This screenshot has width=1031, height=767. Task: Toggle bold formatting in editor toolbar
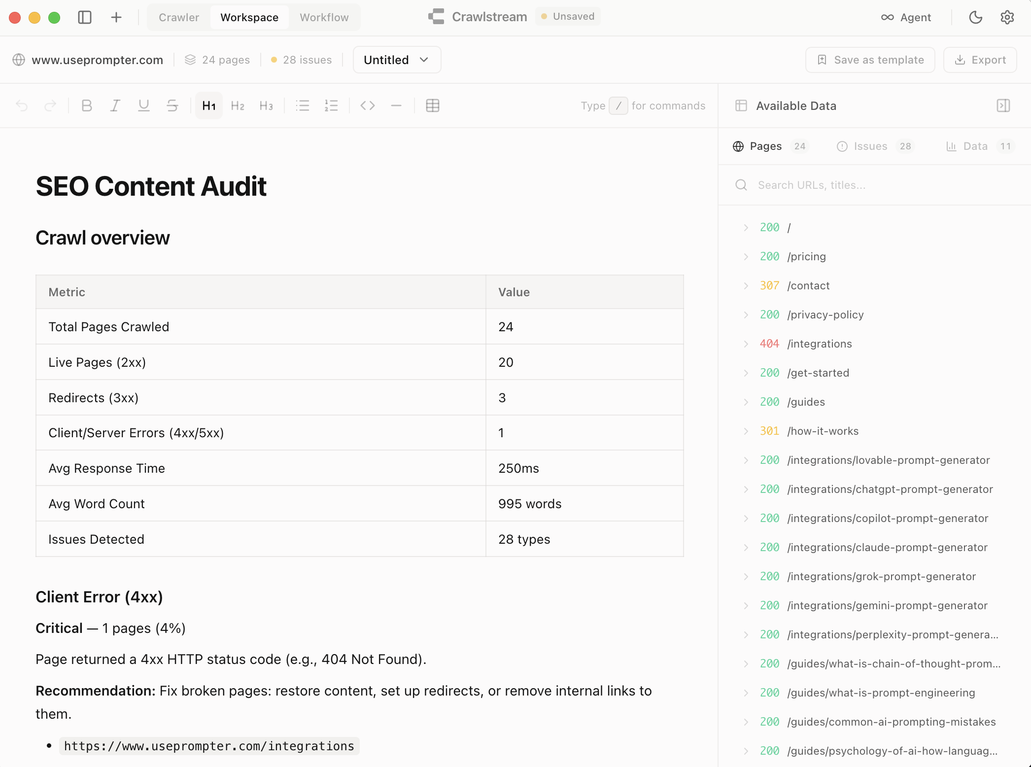[x=87, y=105]
